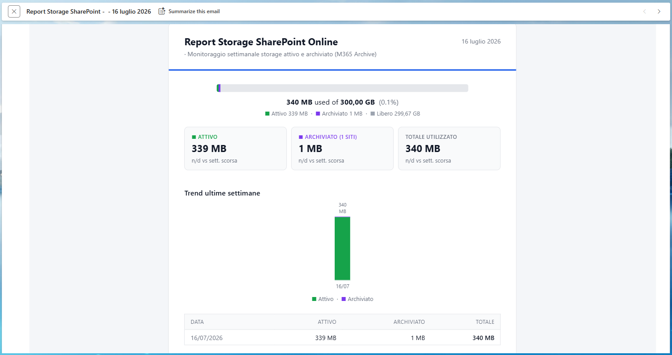The height and width of the screenshot is (355, 672).
Task: Click the gray square beside Libero 299,67 GB
Action: (373, 114)
